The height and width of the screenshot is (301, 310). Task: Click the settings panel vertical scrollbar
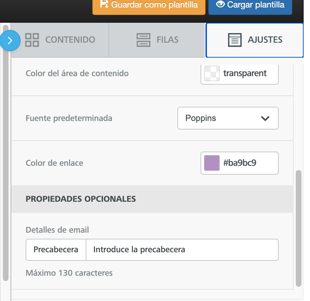[x=298, y=228]
